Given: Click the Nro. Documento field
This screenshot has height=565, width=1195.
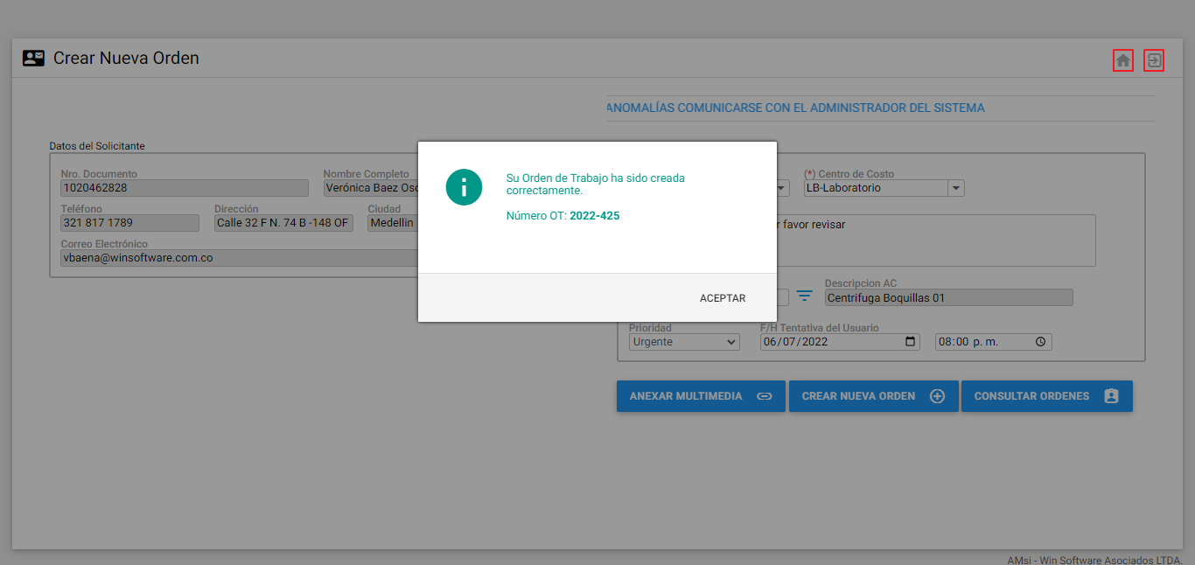Looking at the screenshot, I should 185,188.
